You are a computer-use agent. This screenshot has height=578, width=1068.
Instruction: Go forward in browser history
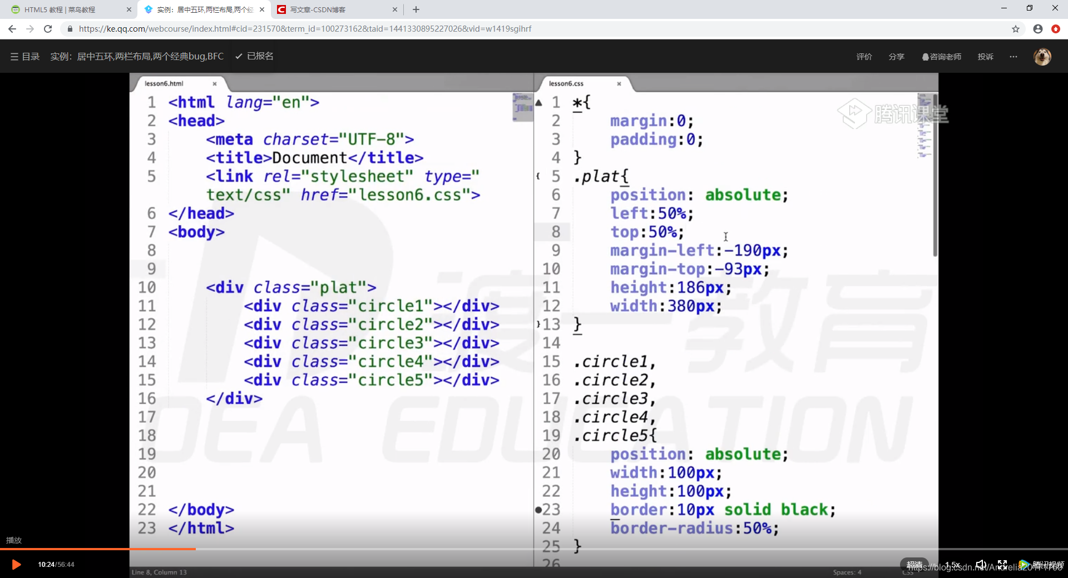click(30, 29)
